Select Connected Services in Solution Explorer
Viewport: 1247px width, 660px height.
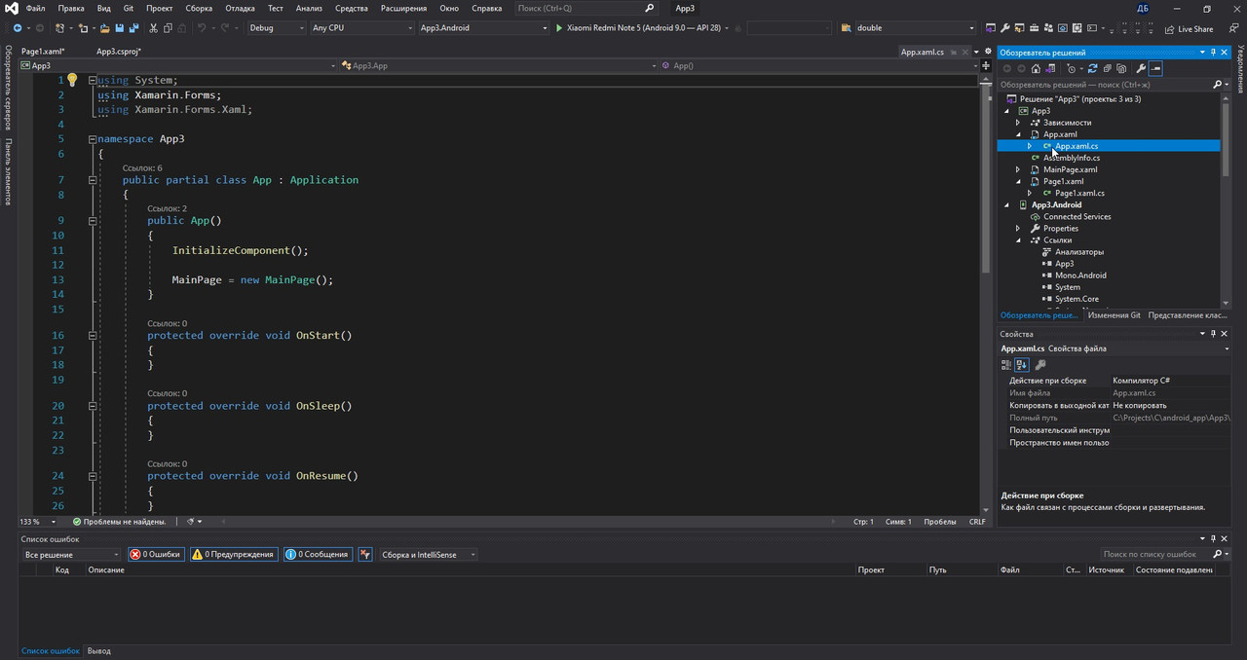(1077, 216)
